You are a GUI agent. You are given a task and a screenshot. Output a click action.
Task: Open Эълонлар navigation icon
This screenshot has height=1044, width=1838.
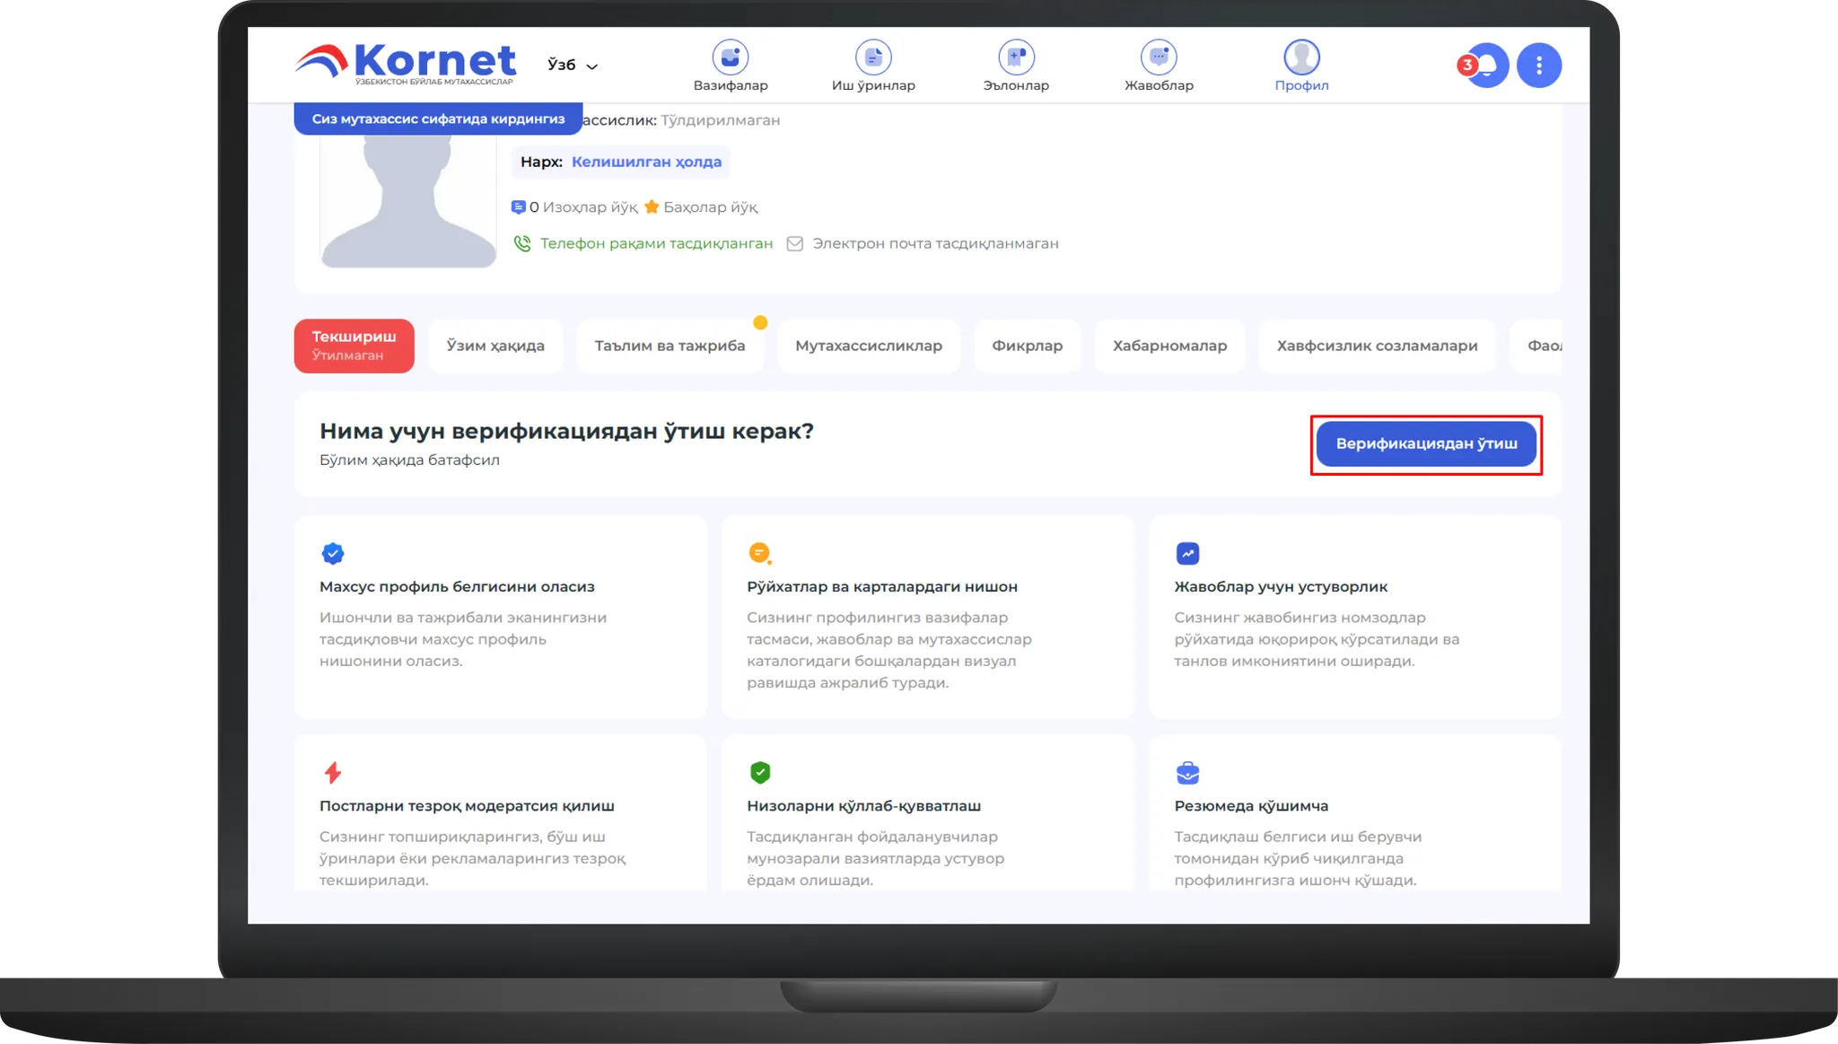tap(1016, 57)
